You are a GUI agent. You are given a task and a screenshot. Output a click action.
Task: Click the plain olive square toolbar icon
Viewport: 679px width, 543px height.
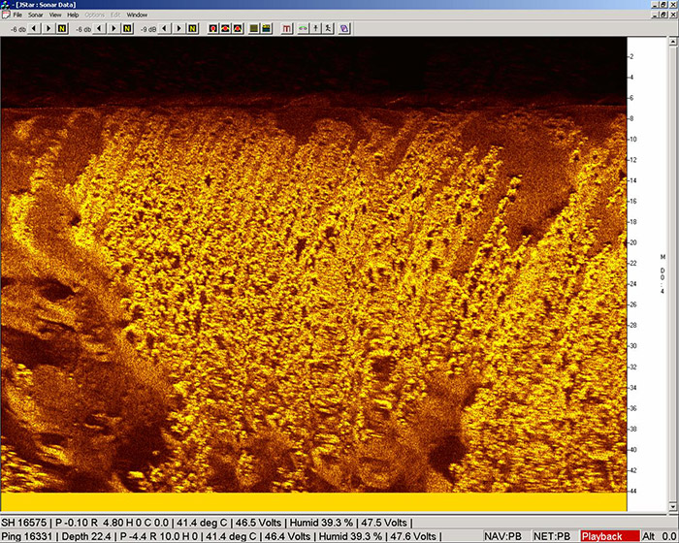[x=252, y=28]
